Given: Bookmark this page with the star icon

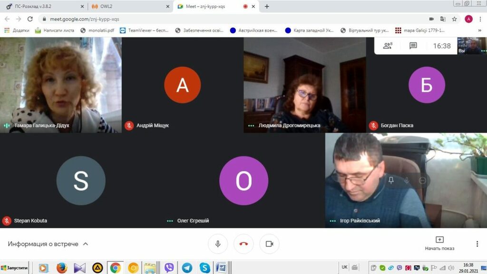Looking at the screenshot, I should click(x=455, y=19).
